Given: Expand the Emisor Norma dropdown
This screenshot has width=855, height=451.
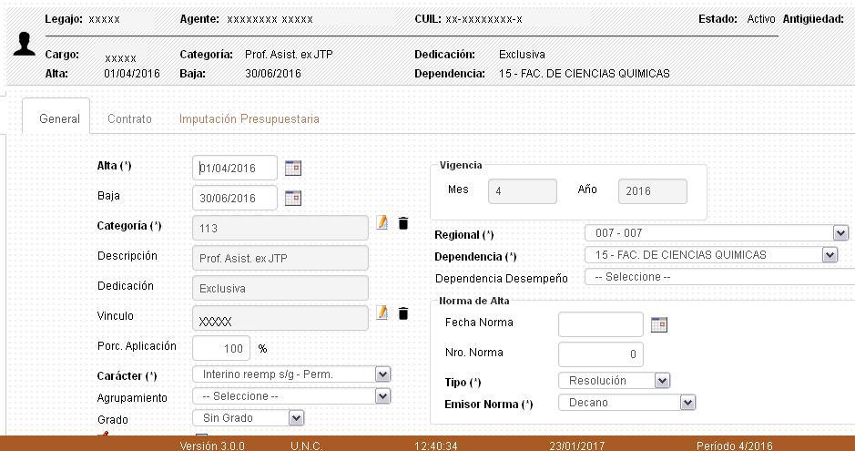Looking at the screenshot, I should 687,403.
